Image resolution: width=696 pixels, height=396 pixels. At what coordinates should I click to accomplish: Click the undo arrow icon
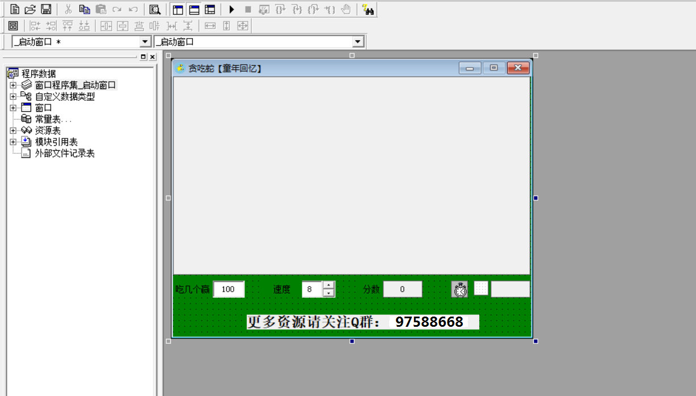pos(133,9)
